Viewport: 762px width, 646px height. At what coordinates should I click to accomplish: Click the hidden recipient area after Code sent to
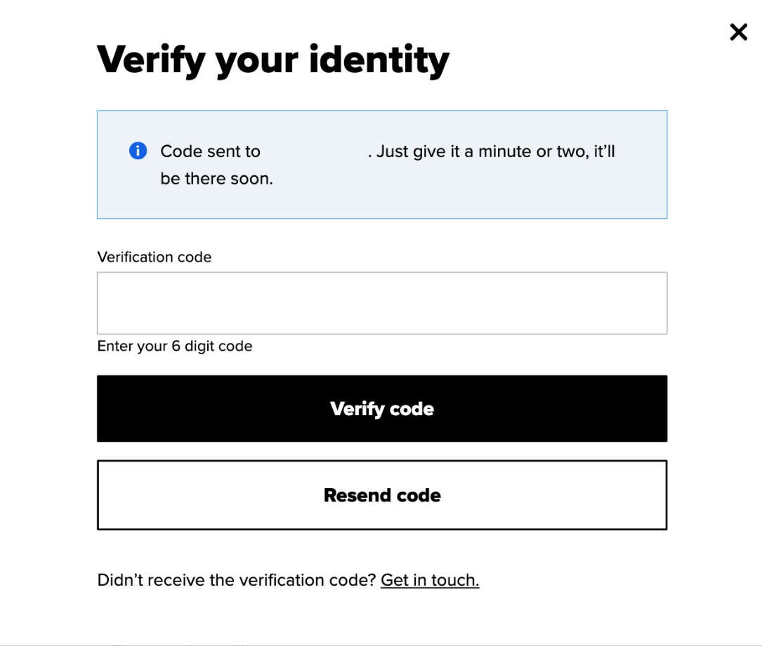click(315, 152)
